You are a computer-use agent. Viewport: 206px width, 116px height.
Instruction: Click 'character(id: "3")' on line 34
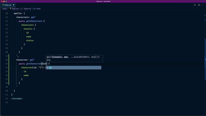pyautogui.click(x=32, y=67)
